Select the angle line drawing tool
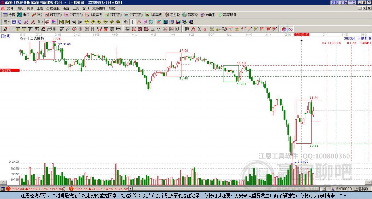 pos(153,29)
